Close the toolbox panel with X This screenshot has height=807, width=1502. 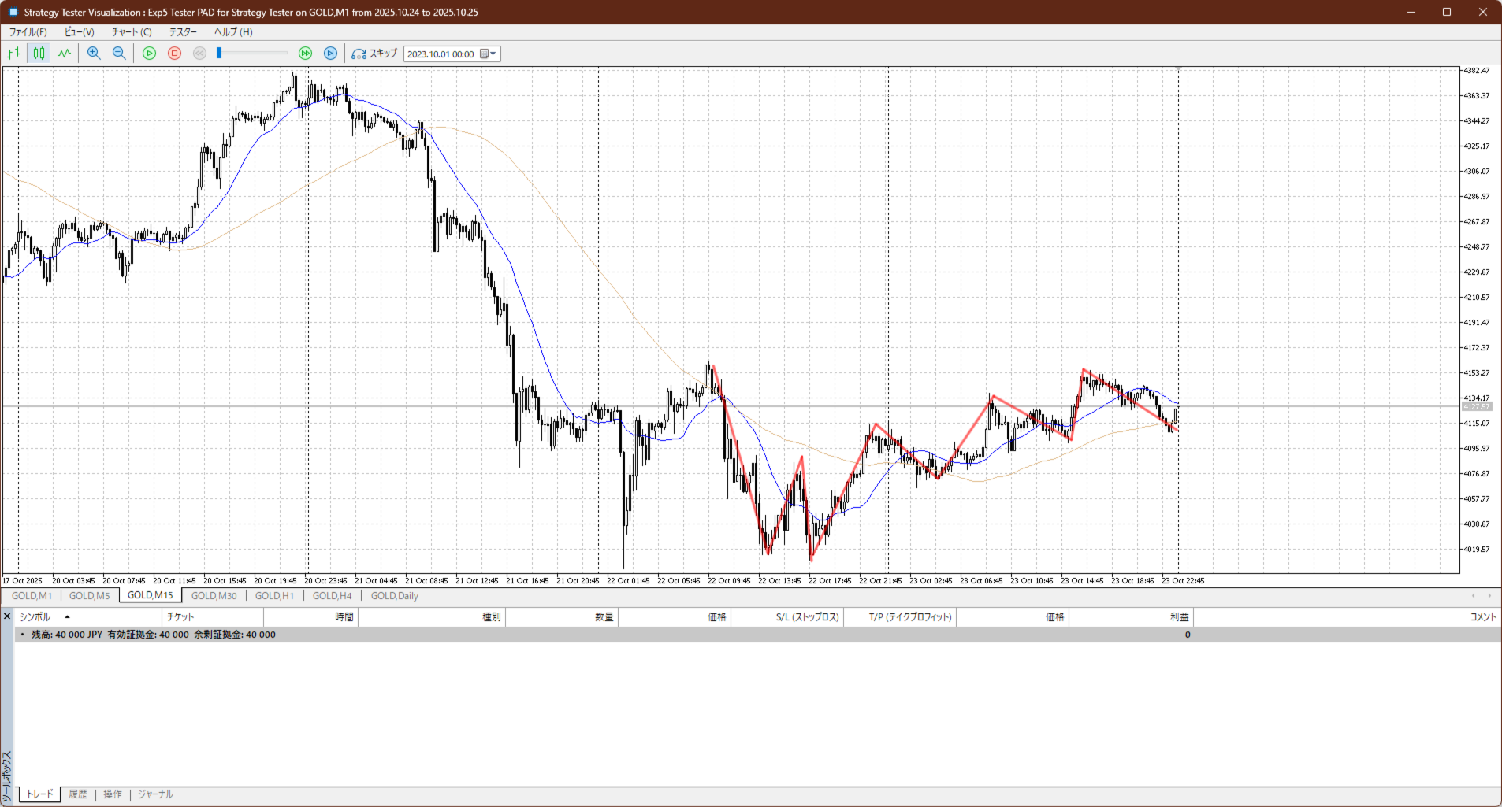tap(7, 616)
